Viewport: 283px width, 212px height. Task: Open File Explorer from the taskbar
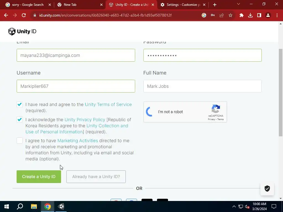[34, 206]
